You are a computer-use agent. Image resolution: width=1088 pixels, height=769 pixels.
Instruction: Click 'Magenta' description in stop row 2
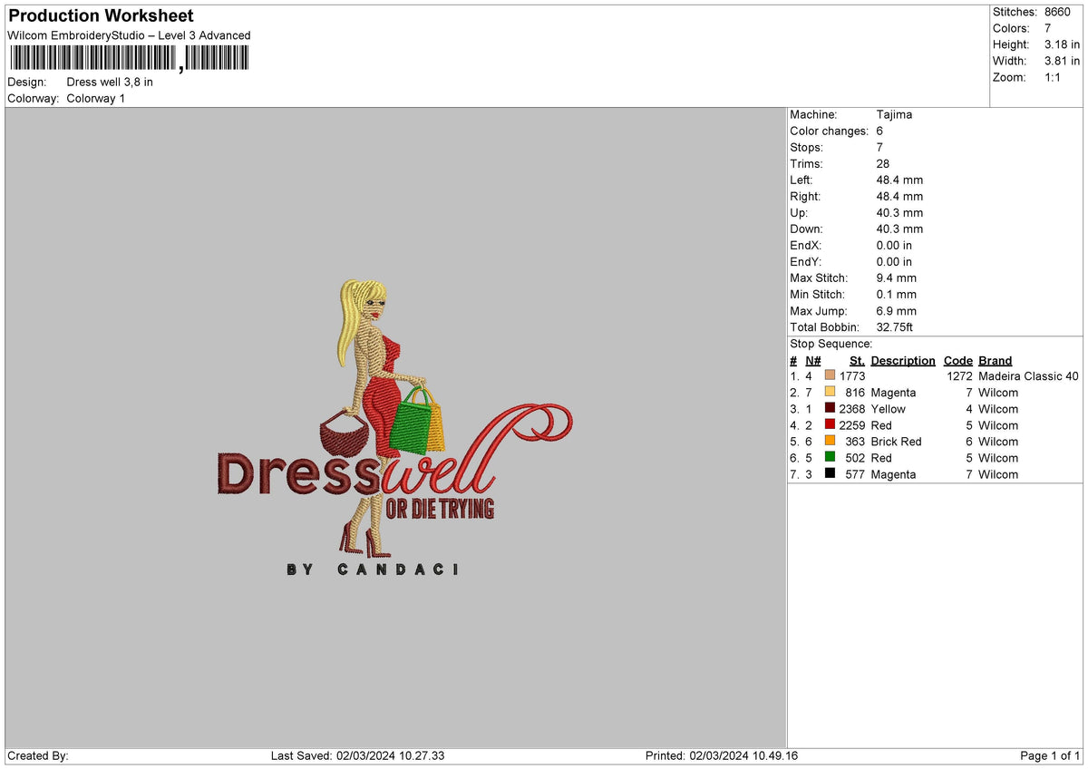[x=893, y=392]
